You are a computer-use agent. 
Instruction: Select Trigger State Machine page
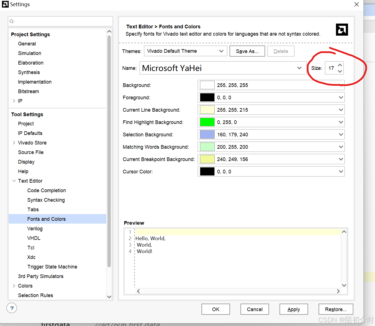point(52,267)
